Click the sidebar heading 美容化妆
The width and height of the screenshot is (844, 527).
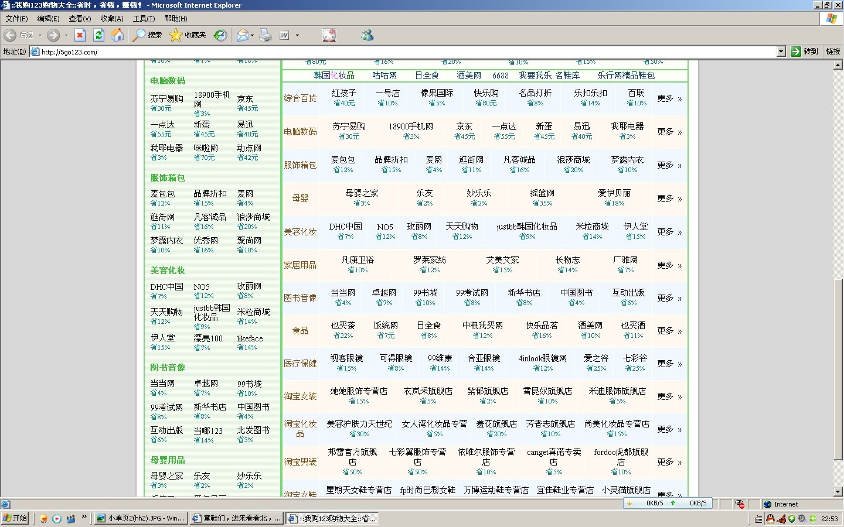pos(168,271)
